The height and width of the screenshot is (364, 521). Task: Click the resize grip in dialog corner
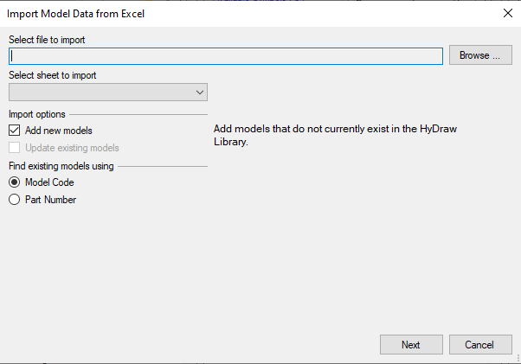pyautogui.click(x=518, y=359)
